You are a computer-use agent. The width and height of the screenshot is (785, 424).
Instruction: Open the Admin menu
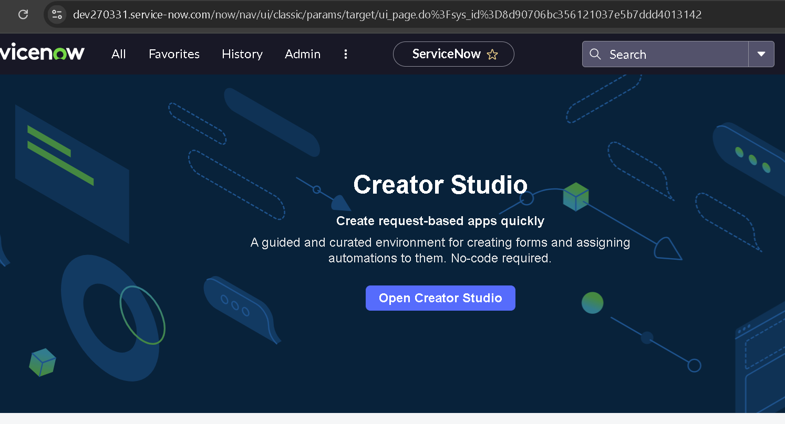303,54
